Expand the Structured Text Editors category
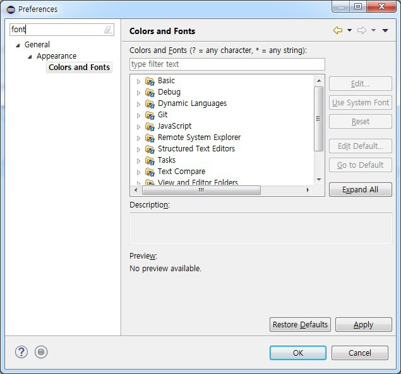The height and width of the screenshot is (374, 401). (x=138, y=149)
